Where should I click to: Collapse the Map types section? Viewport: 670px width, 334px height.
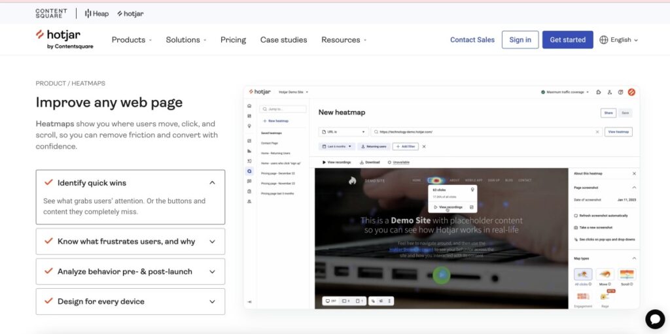pyautogui.click(x=634, y=258)
